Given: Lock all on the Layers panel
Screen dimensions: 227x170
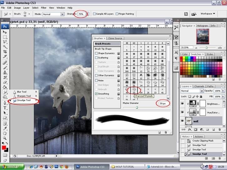Looking at the screenshot, I should tap(201, 96).
